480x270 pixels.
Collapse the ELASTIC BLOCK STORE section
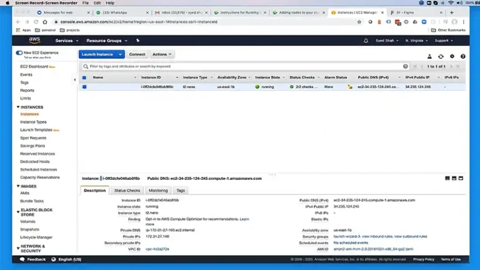point(18,212)
